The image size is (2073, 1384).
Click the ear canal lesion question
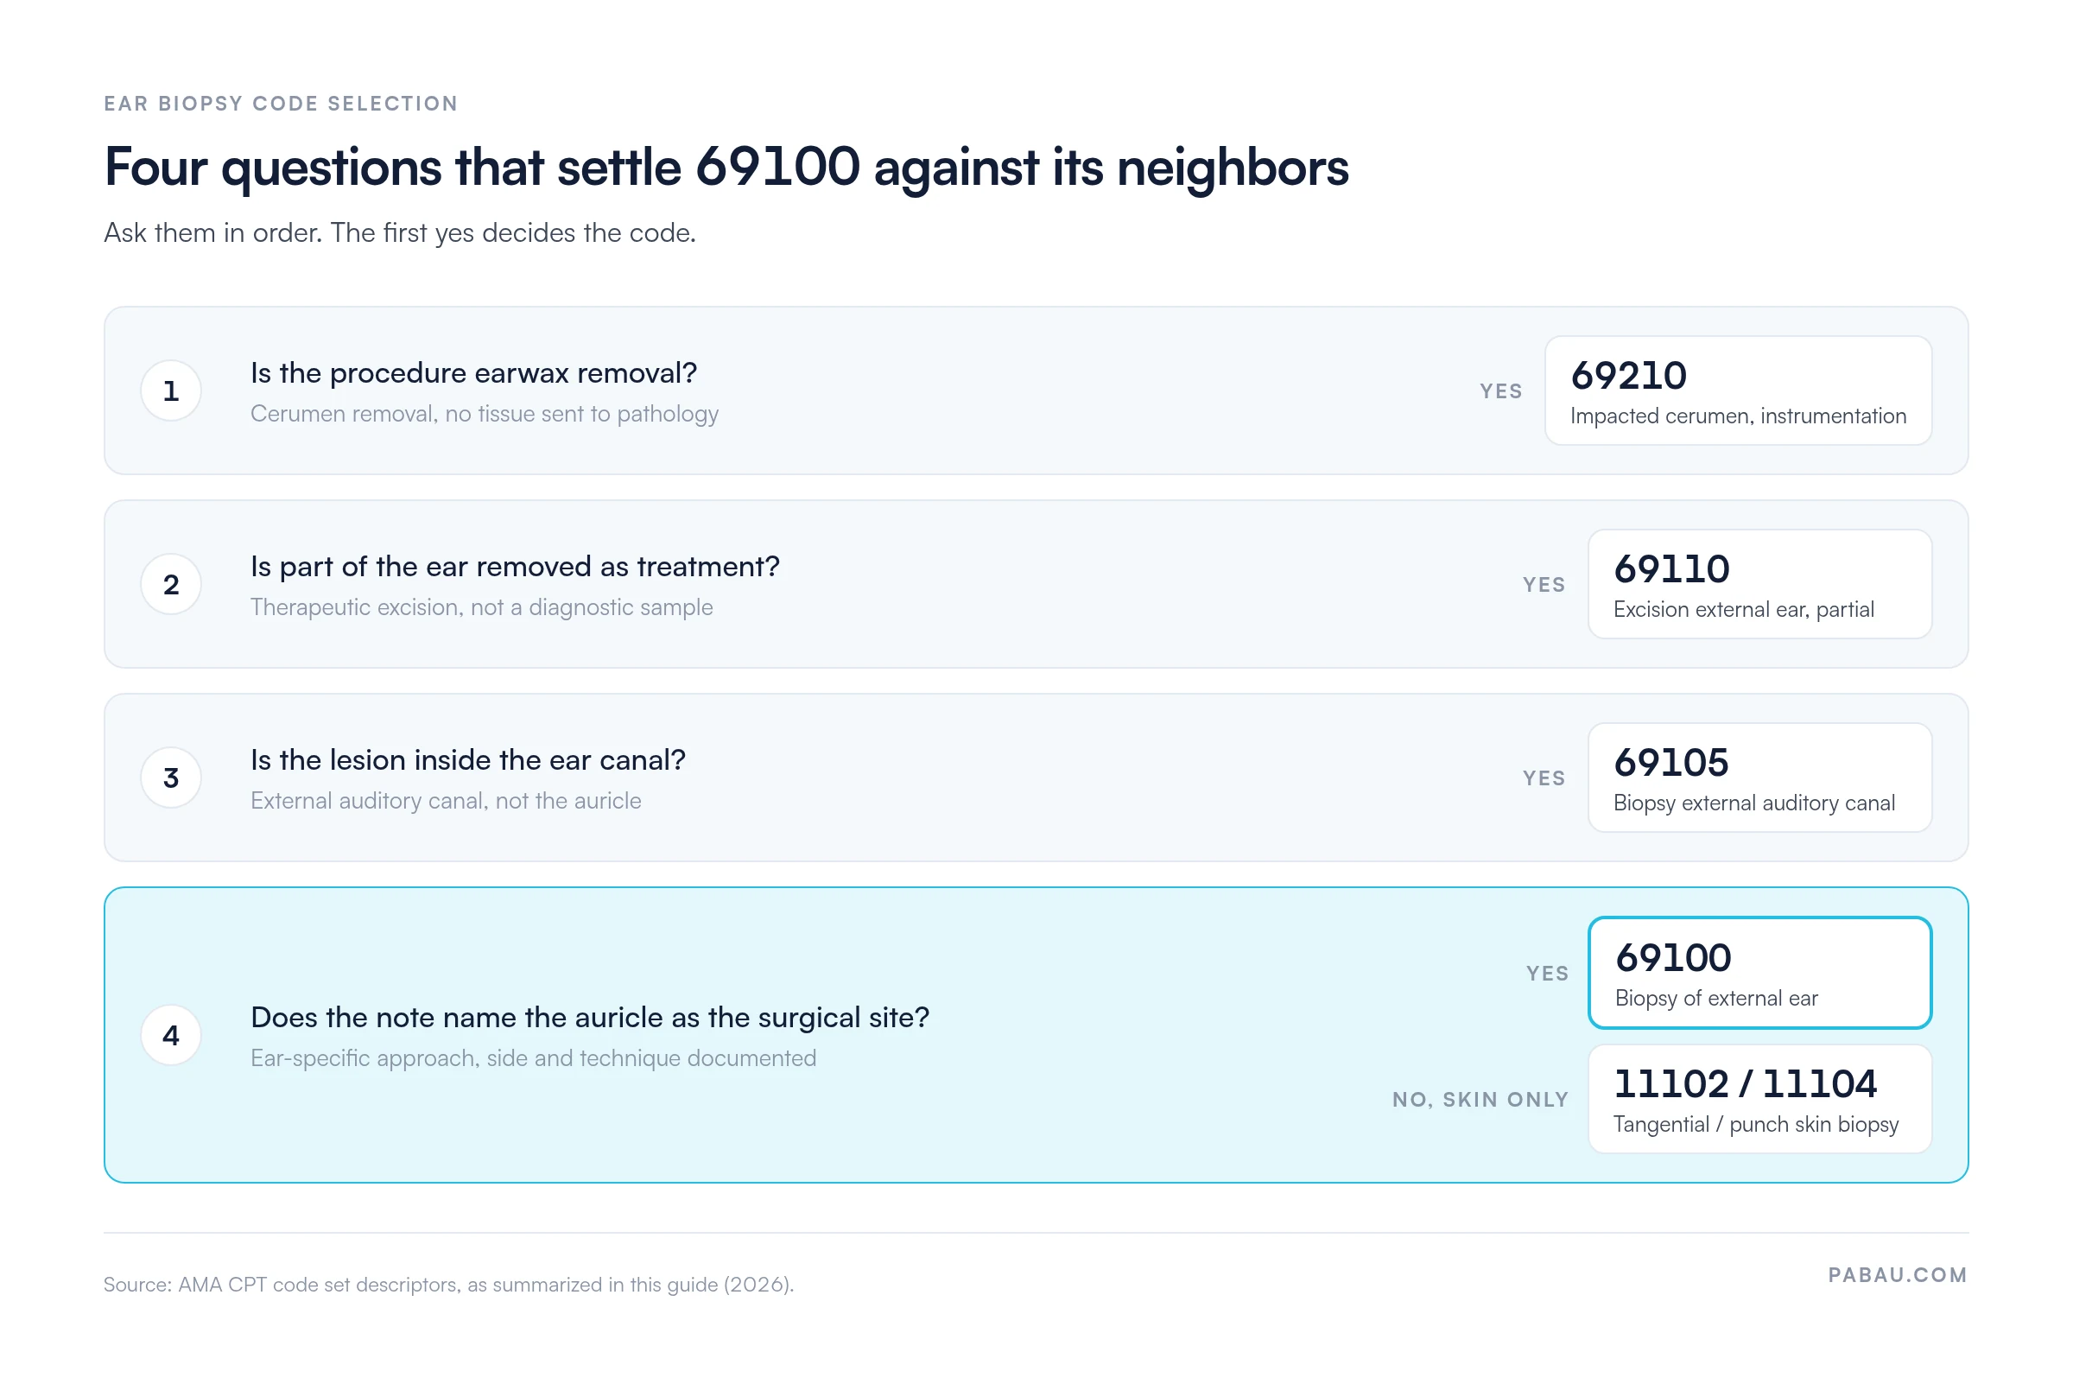click(x=468, y=759)
